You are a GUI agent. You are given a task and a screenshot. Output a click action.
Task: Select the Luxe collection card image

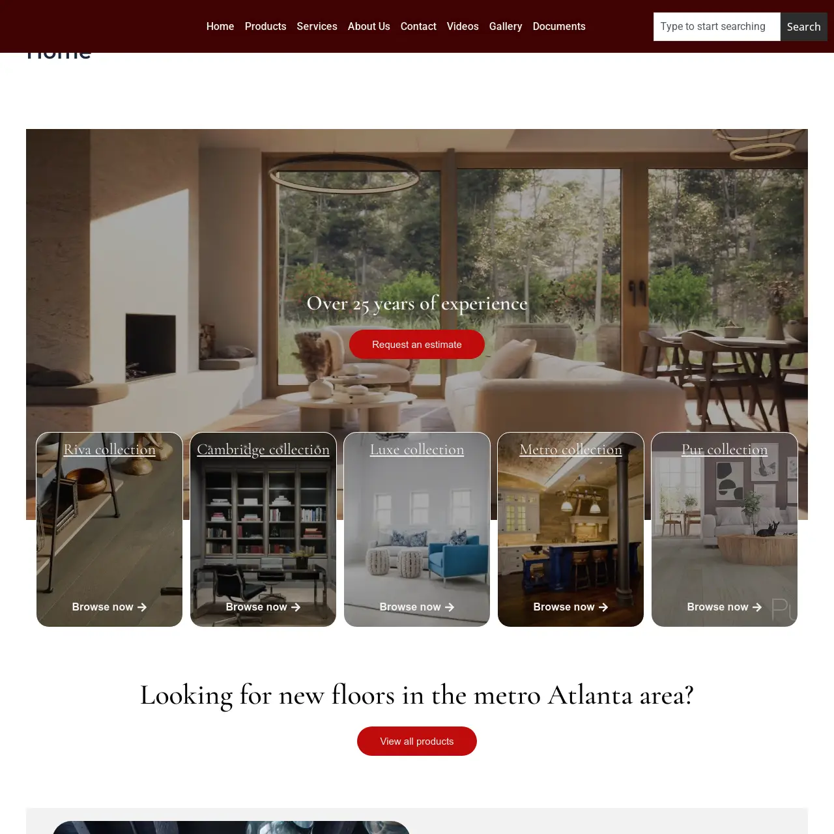coord(417,530)
